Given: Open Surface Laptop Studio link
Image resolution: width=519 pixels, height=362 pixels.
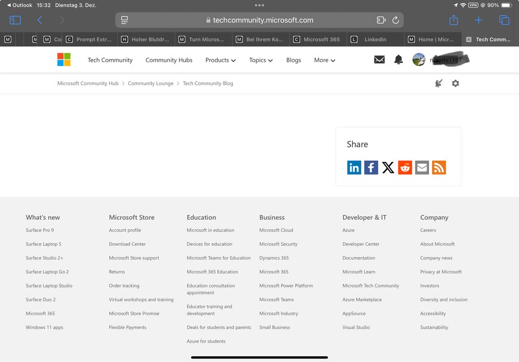Looking at the screenshot, I should point(49,285).
